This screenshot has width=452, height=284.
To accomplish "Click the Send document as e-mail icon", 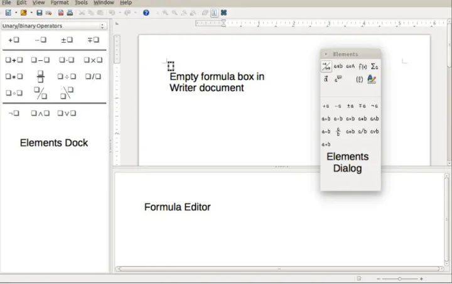I will pyautogui.click(x=48, y=13).
